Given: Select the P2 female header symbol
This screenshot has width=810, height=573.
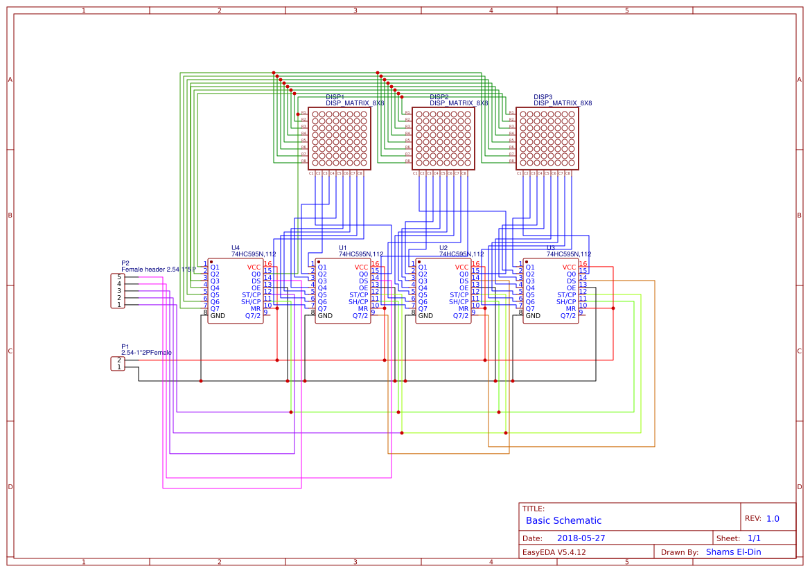Looking at the screenshot, I should click(x=117, y=290).
